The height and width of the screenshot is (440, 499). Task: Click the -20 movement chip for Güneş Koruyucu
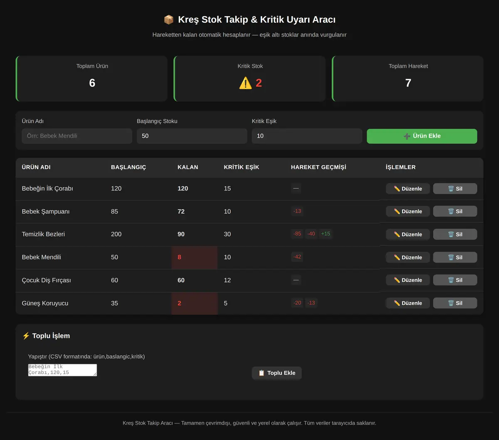click(x=297, y=303)
